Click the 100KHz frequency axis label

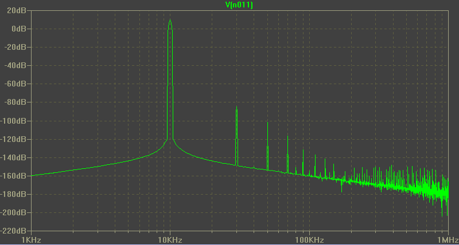point(309,240)
